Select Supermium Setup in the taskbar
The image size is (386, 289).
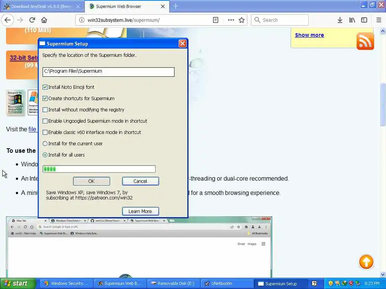pos(280,283)
